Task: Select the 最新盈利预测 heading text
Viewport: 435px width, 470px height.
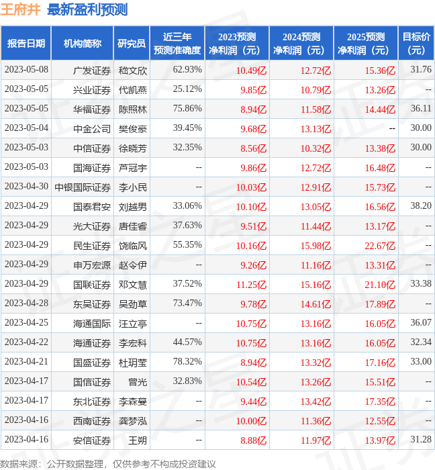Action: tap(87, 10)
